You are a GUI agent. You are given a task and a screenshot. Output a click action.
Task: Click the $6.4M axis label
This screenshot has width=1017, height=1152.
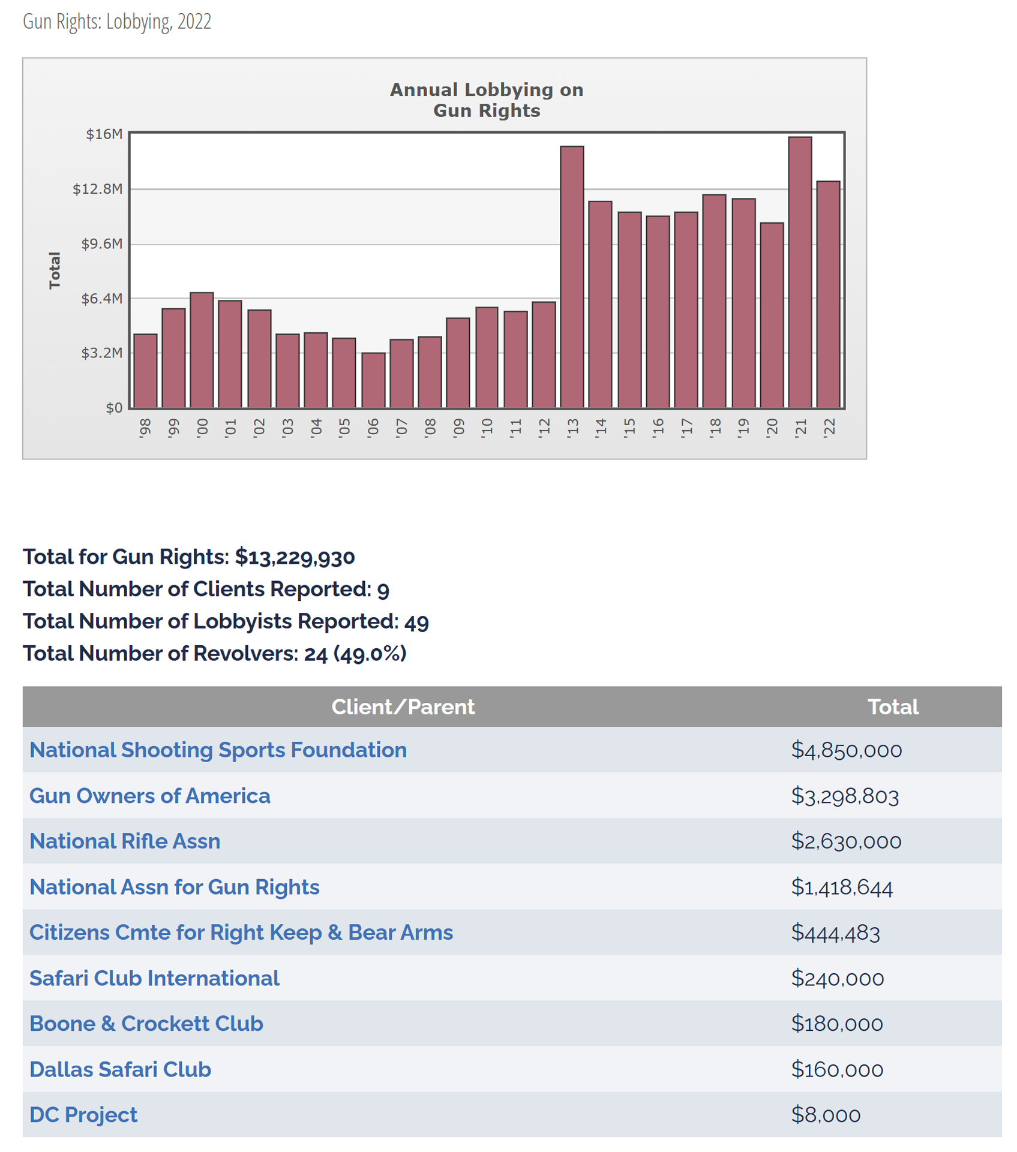[x=102, y=298]
